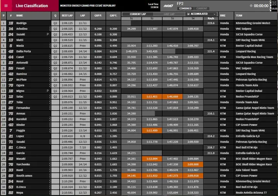This screenshot has height=196, width=278.
Task: Click McPhee's team Petronas Sprinta Racing
Action: tap(251, 80)
